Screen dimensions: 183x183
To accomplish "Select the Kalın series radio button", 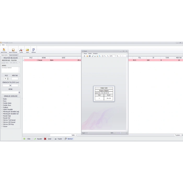I will click(x=2, y=99).
